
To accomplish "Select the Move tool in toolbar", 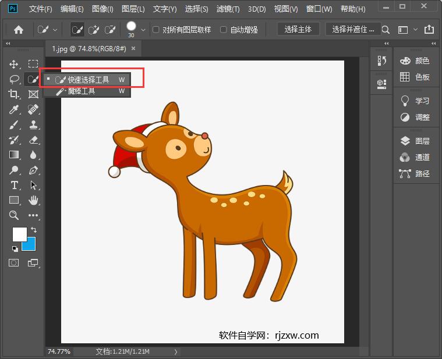I will [14, 64].
